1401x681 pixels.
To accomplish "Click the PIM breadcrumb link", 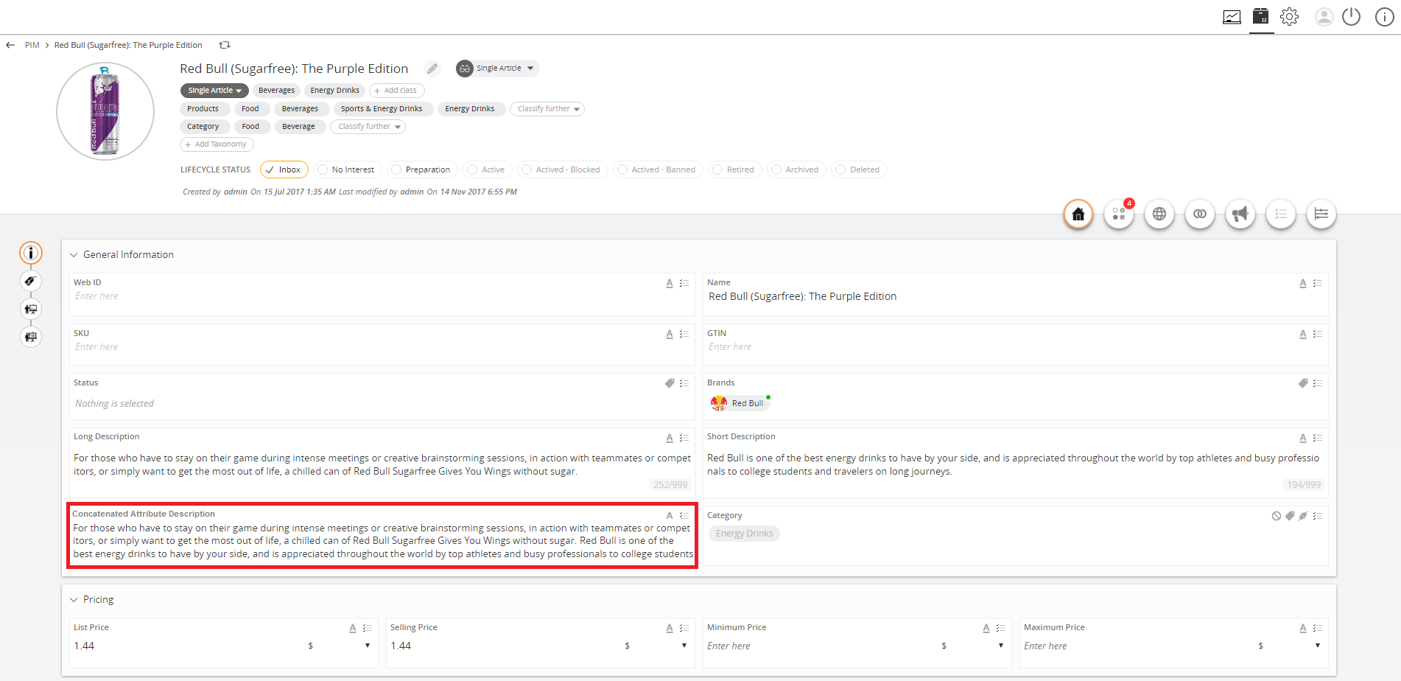I will [x=32, y=45].
